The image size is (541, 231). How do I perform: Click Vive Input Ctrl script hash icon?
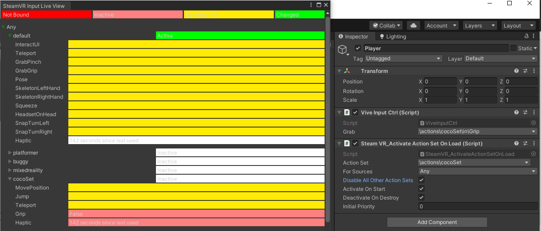coord(347,112)
